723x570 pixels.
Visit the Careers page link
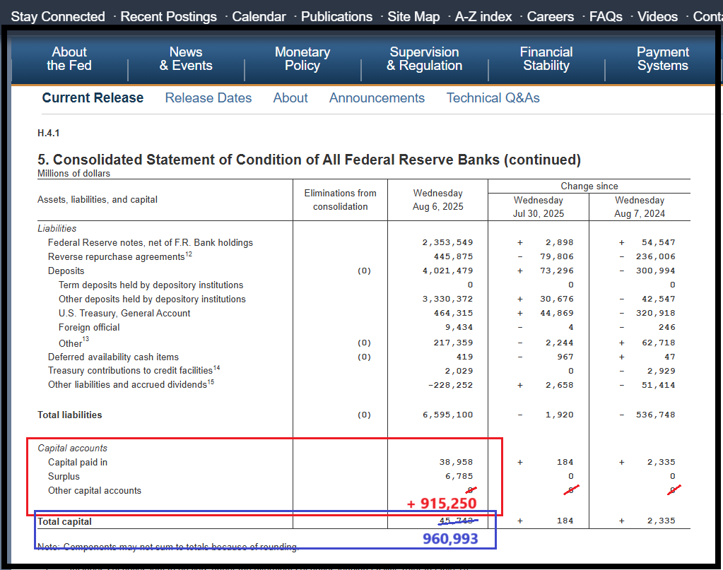(x=551, y=16)
